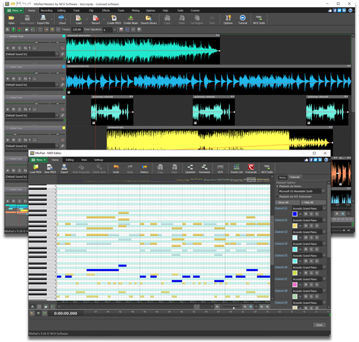The image size is (359, 342).
Task: Open MixPad Options with the tools icon
Action: click(x=228, y=20)
